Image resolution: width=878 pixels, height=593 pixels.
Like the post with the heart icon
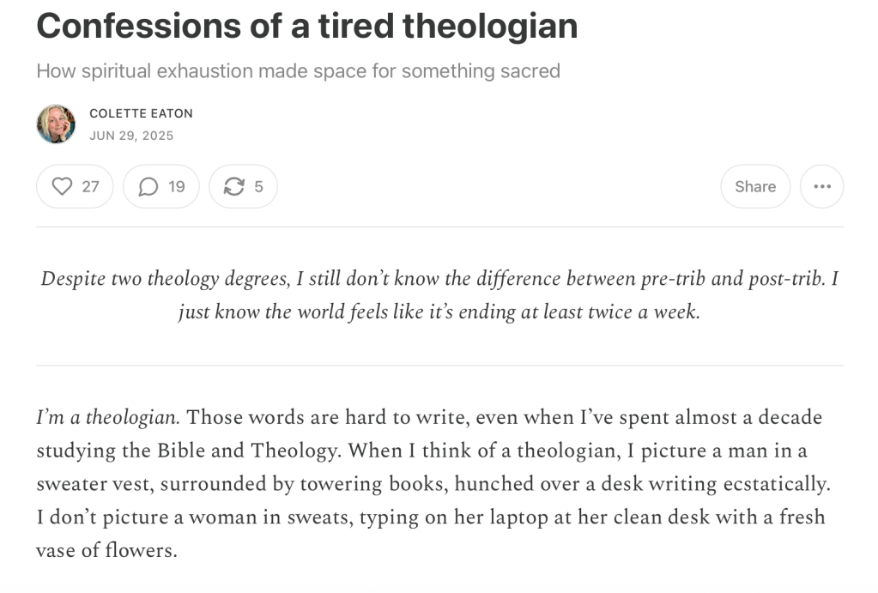coord(63,186)
